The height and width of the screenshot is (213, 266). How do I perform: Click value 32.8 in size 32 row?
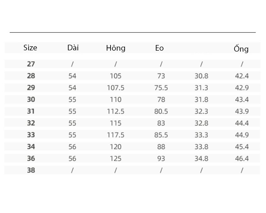coord(201,123)
